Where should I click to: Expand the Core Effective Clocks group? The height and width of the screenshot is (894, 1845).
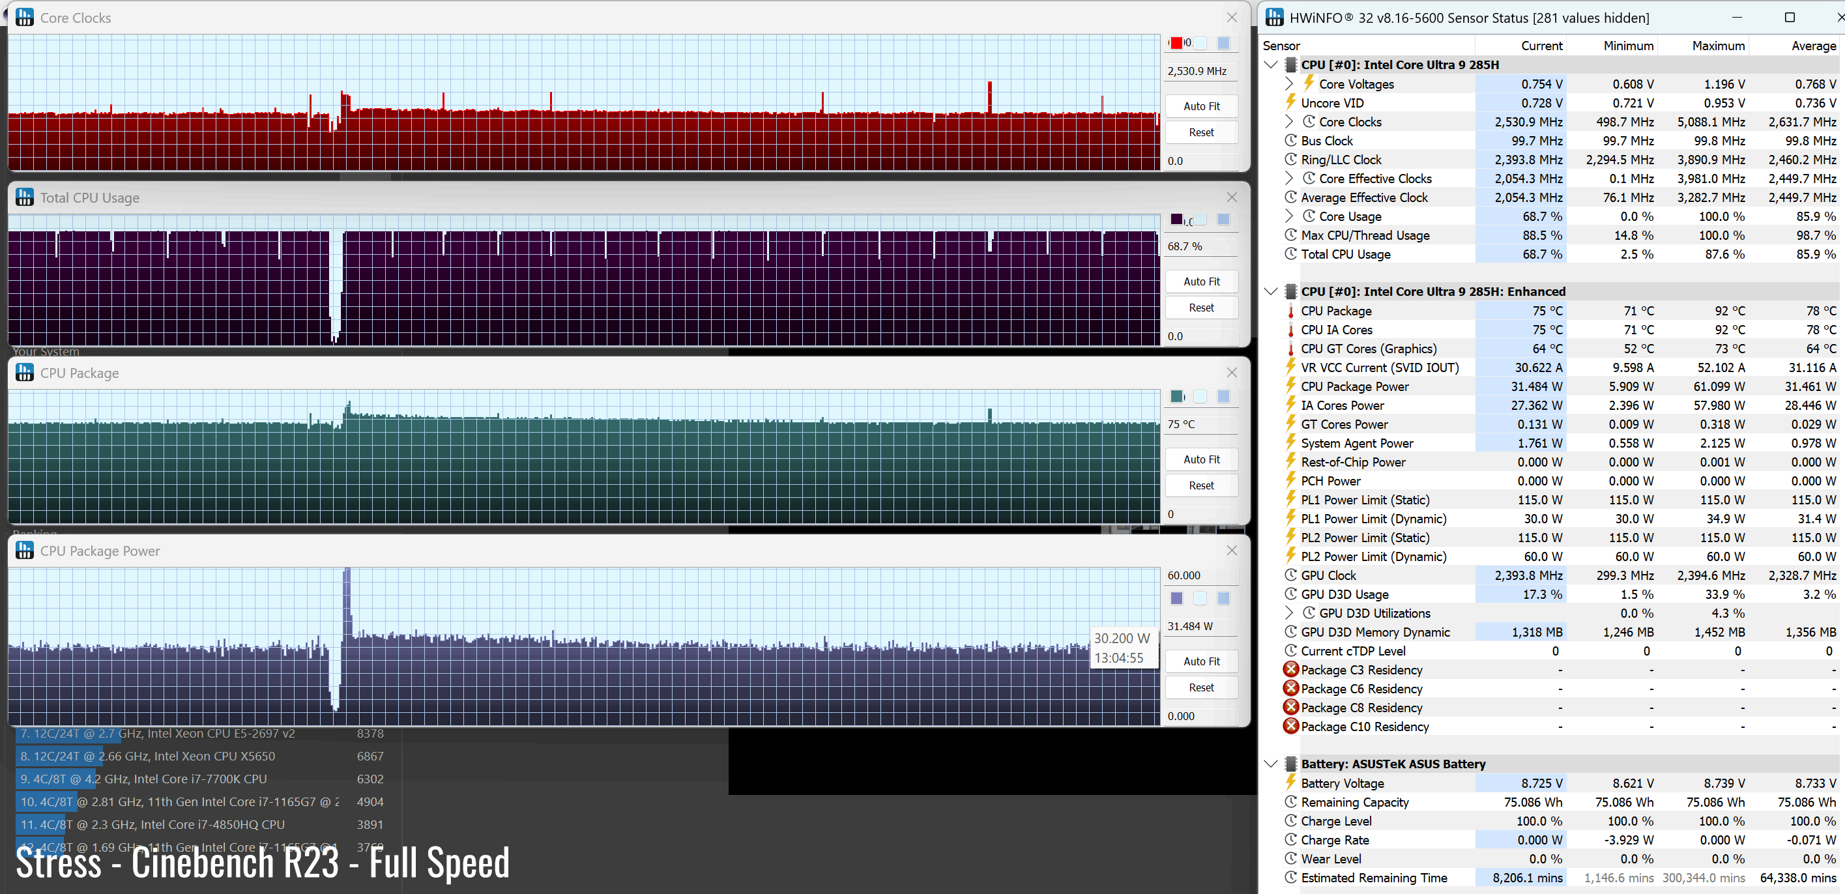coord(1289,179)
